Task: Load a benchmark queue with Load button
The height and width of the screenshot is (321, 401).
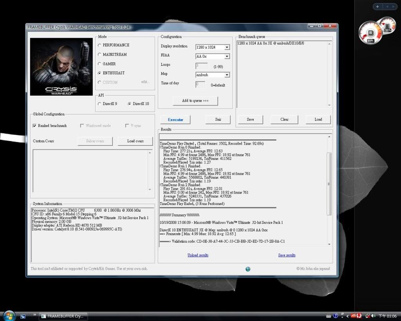Action: coord(318,119)
